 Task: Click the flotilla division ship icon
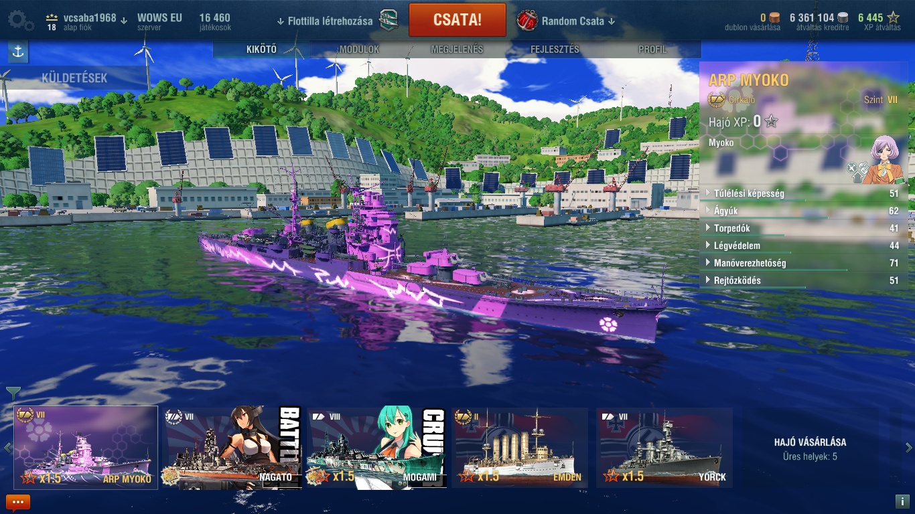[389, 21]
